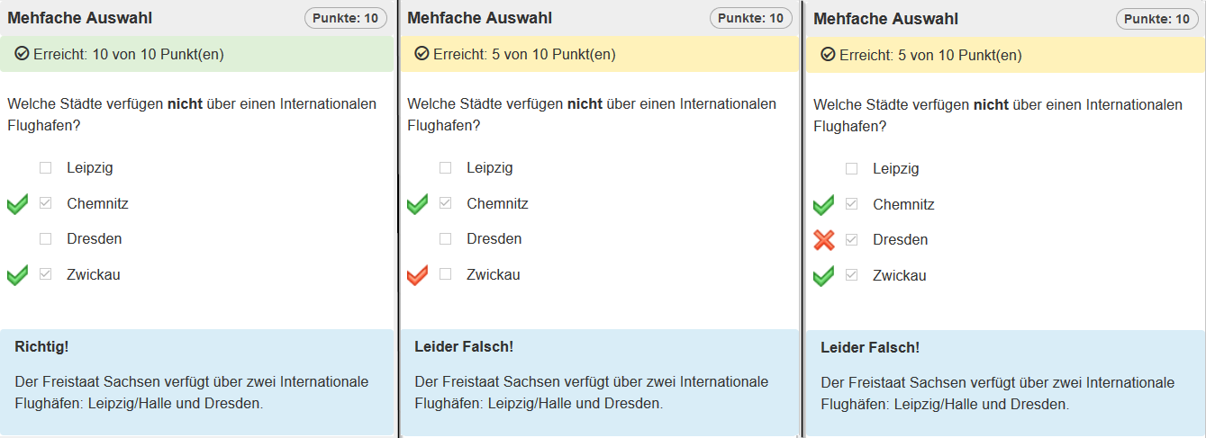
Task: Click green checkmark beside Zwickau in left panel
Action: [x=17, y=275]
